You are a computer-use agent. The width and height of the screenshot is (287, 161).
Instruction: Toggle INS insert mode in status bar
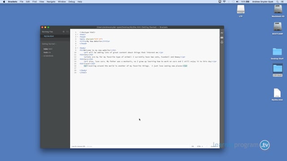point(192,146)
